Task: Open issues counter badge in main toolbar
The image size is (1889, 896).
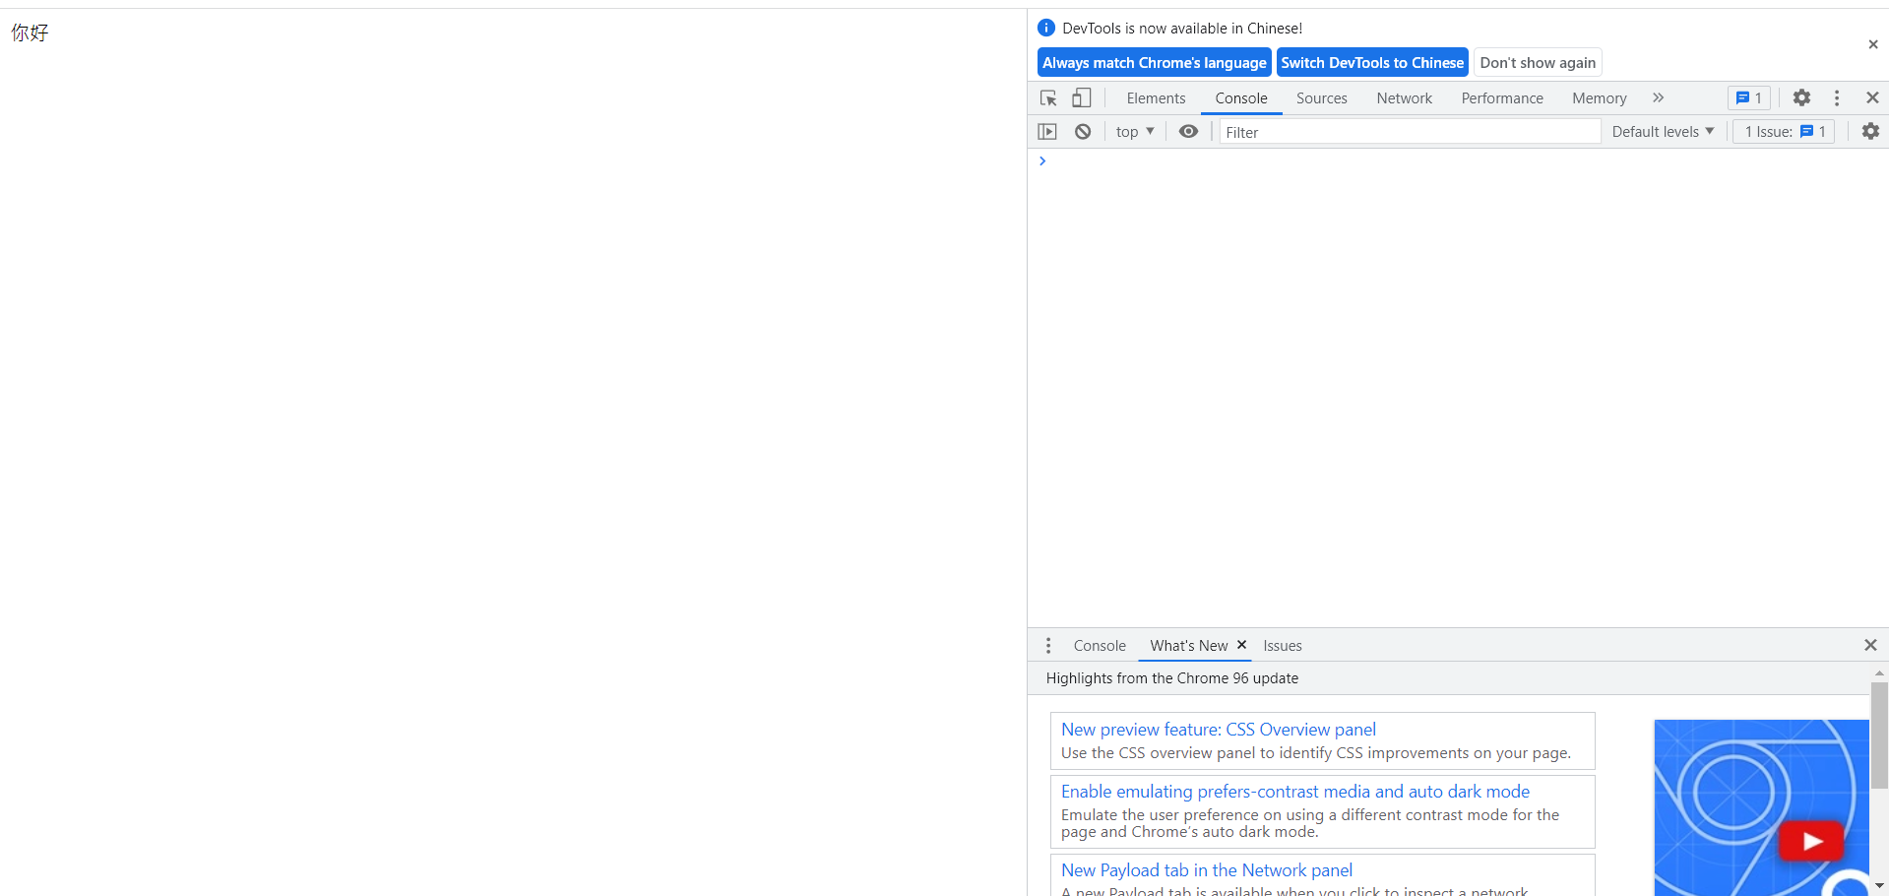Action: coord(1749,98)
